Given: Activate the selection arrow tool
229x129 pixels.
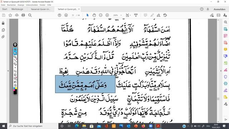Looking at the screenshot, I should click(88, 15).
